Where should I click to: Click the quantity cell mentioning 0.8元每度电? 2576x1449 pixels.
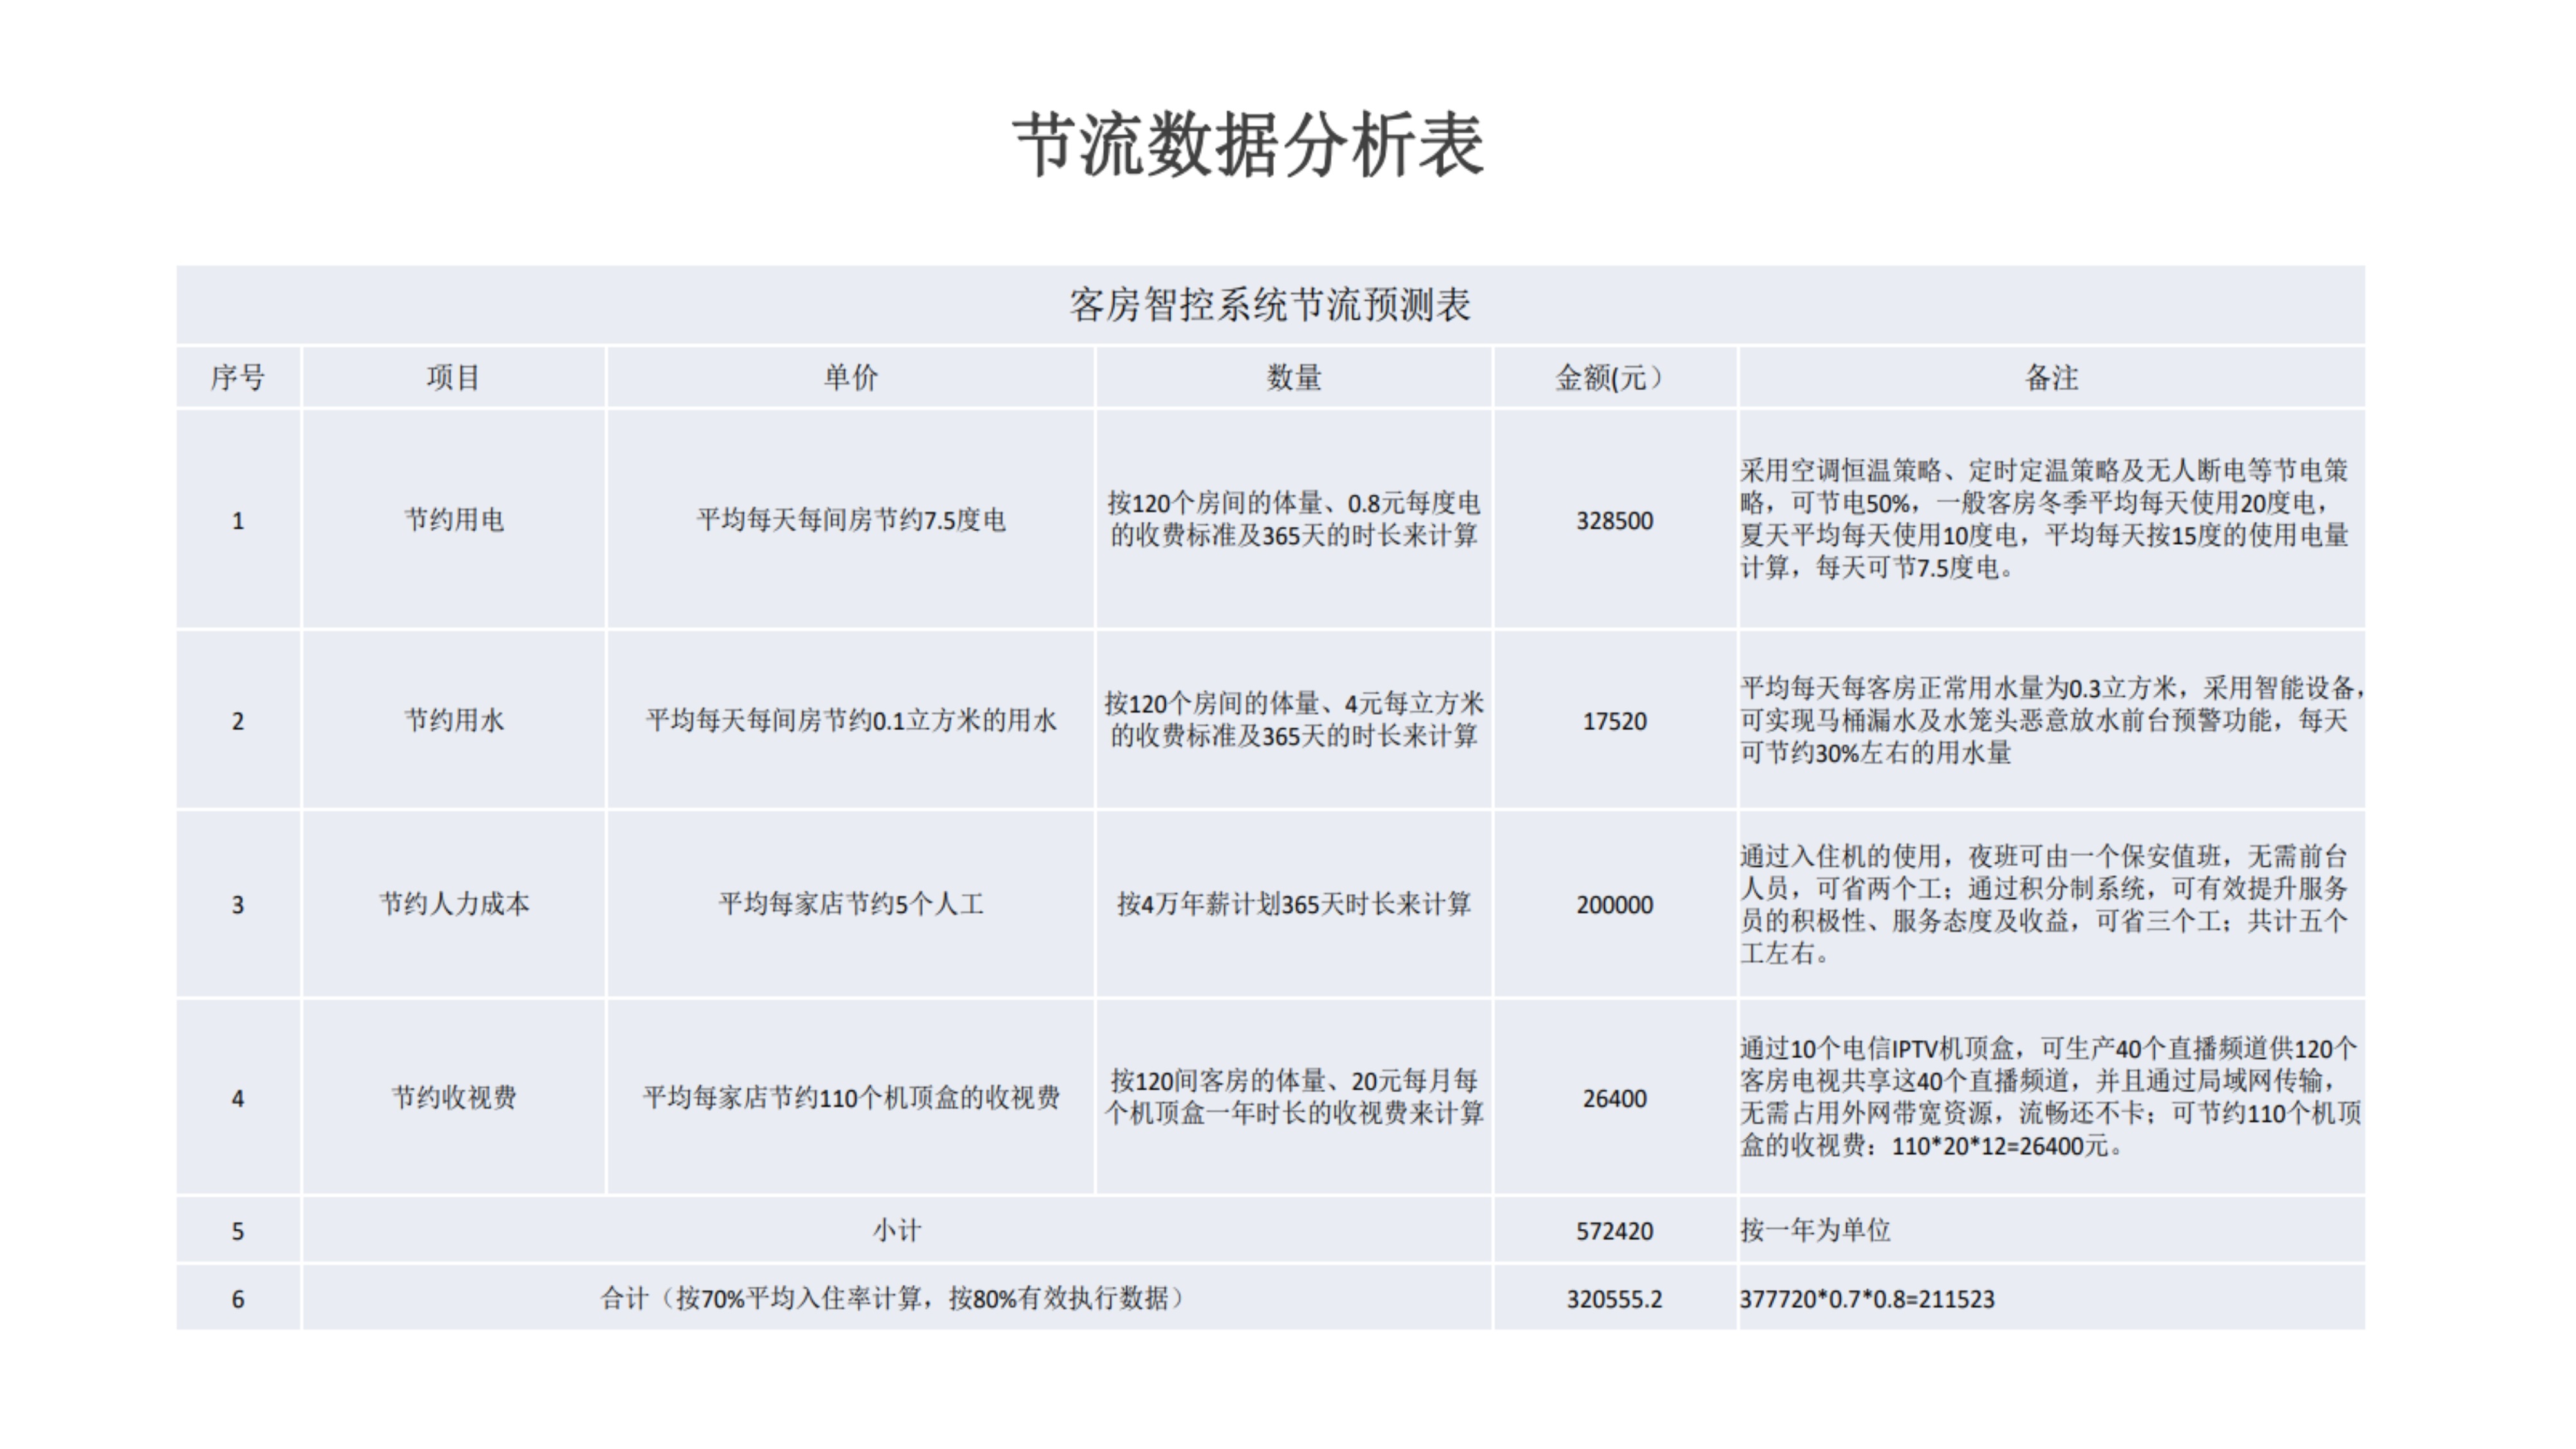[x=1294, y=519]
